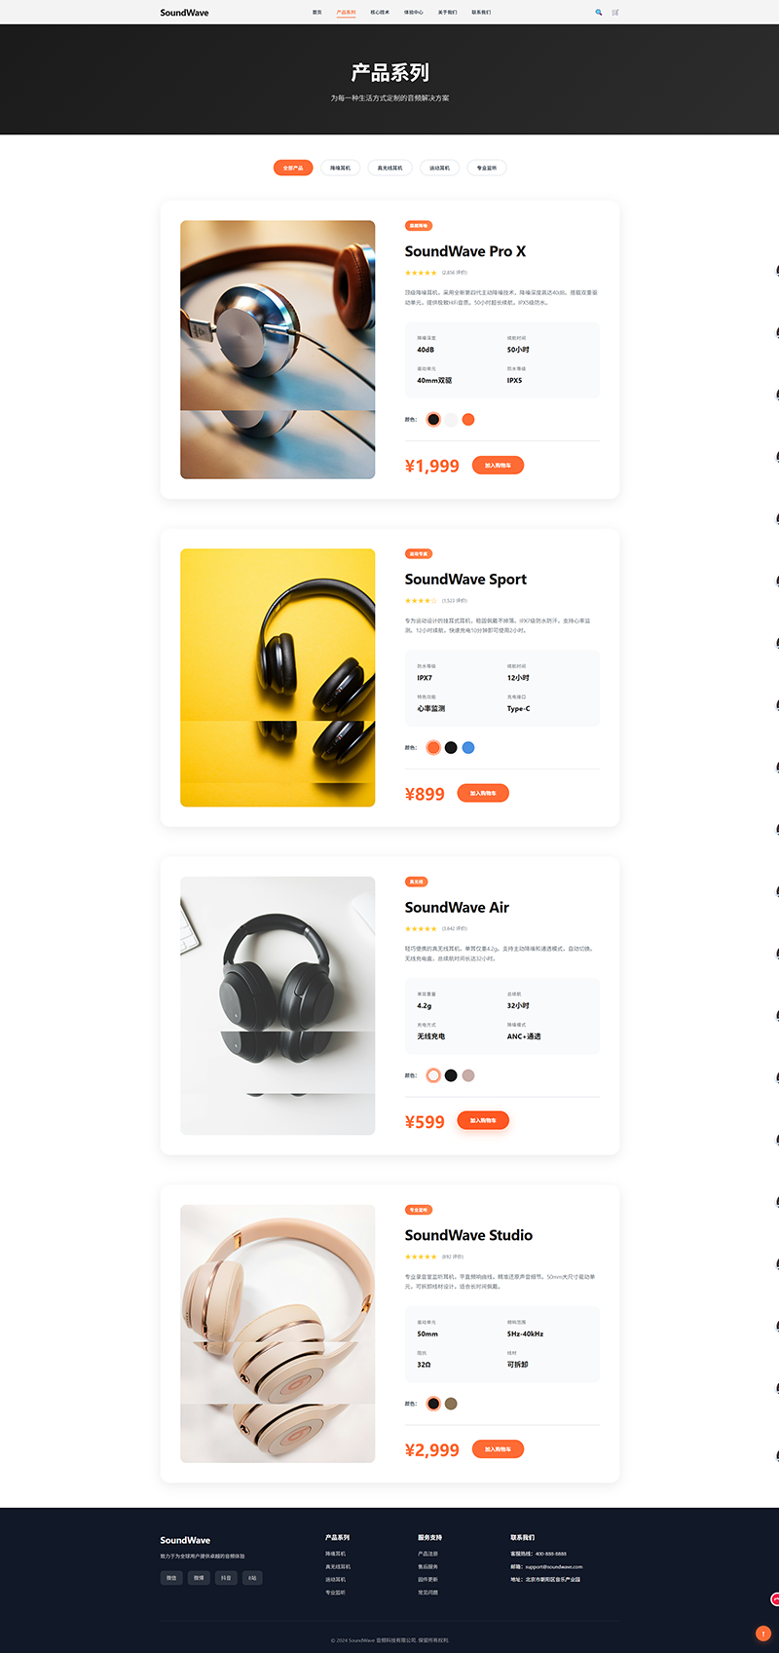Add SoundWave Studio to cart
Image resolution: width=779 pixels, height=1653 pixels.
click(x=498, y=1449)
